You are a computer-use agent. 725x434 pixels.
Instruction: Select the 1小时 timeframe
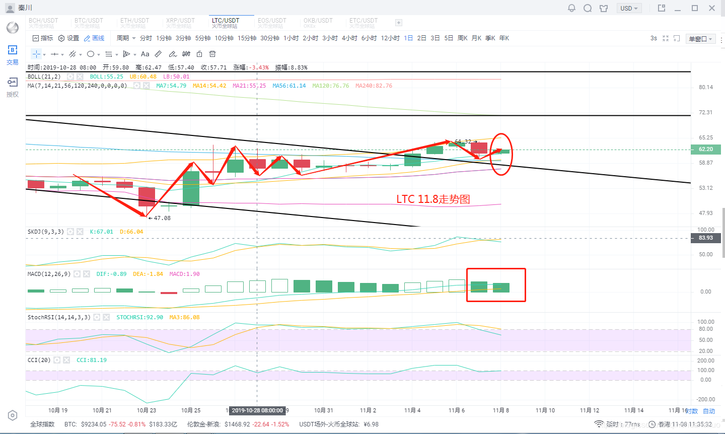(x=291, y=38)
